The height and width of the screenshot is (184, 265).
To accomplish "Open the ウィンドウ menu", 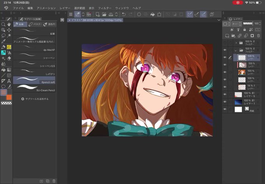I will click(x=122, y=8).
